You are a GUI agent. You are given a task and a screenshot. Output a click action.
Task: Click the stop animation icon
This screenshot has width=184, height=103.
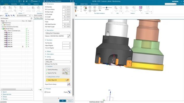click(x=95, y=7)
